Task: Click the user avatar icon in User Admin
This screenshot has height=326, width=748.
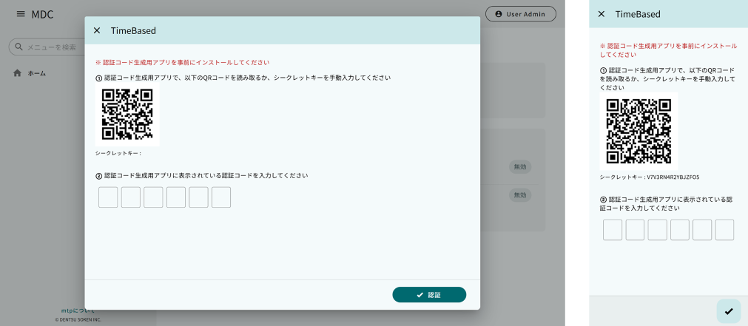Action: click(499, 14)
